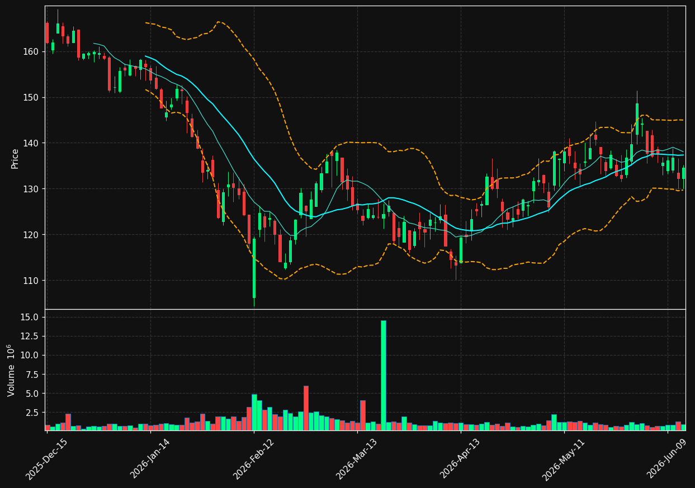Click the 2025-Dec-15 date label
The height and width of the screenshot is (488, 695).
(x=48, y=459)
